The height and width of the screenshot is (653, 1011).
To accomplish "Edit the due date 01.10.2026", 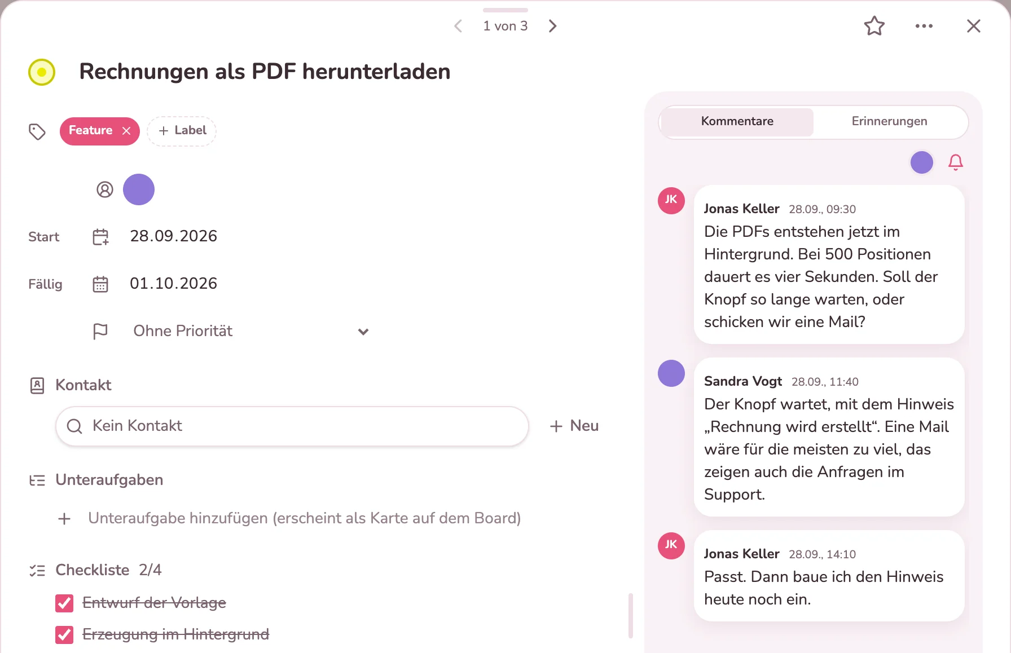I will tap(174, 284).
